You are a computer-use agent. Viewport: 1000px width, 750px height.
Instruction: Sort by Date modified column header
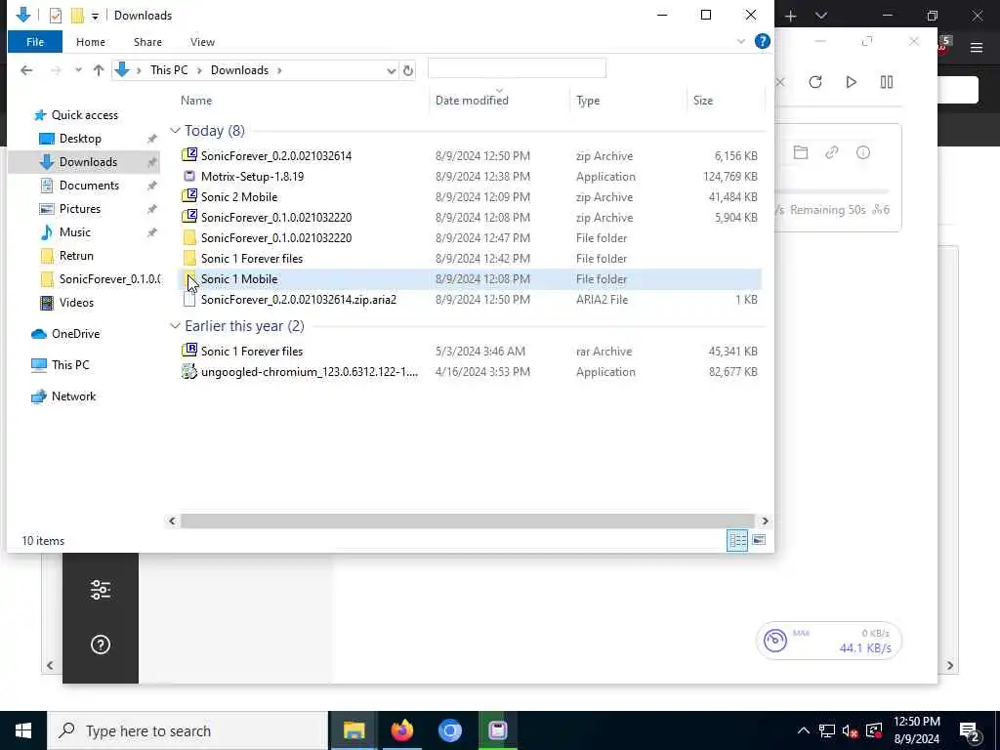[472, 101]
